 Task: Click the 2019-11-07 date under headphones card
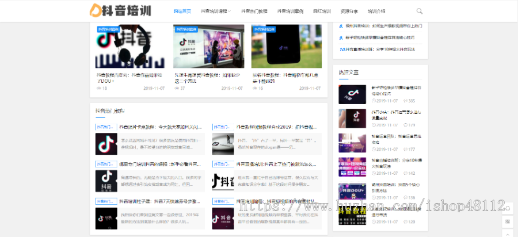pyautogui.click(x=154, y=89)
